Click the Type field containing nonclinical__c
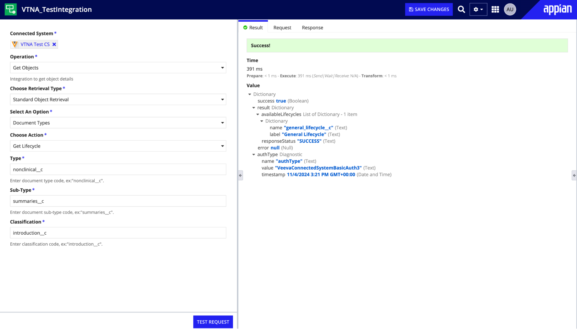Image resolution: width=577 pixels, height=329 pixels. tap(118, 169)
